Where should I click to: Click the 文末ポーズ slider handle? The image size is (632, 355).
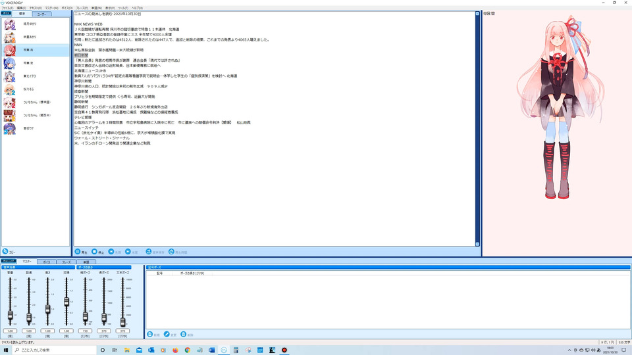pyautogui.click(x=122, y=321)
